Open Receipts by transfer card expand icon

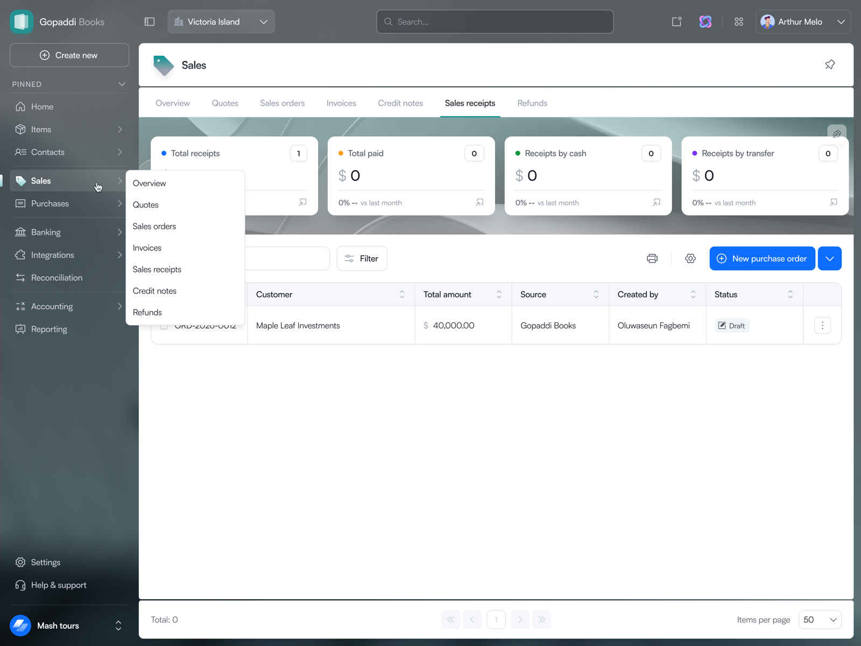point(834,202)
